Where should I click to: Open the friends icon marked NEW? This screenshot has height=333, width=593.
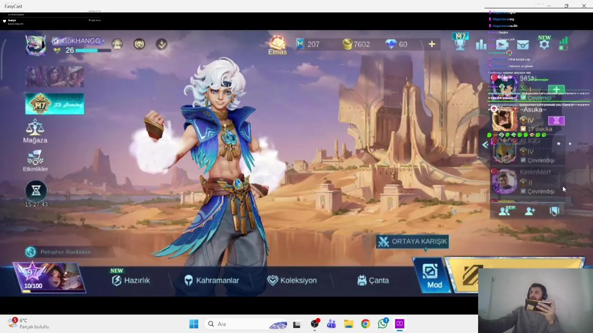(x=505, y=210)
